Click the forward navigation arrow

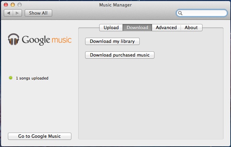[17, 13]
